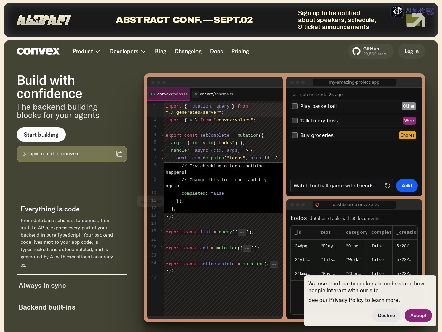The height and width of the screenshot is (332, 442).
Task: Collapse the ctx.db.patch block on line 7
Action: 162,158
